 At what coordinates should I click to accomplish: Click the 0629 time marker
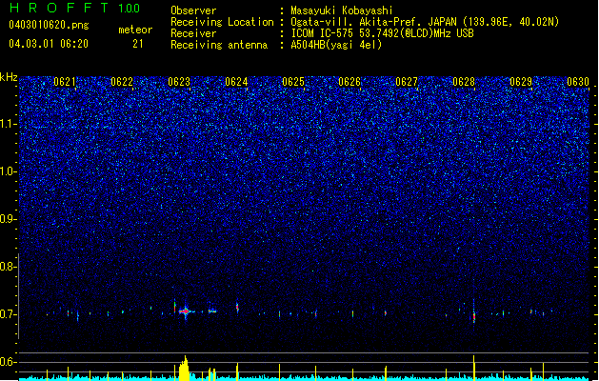[x=521, y=82]
